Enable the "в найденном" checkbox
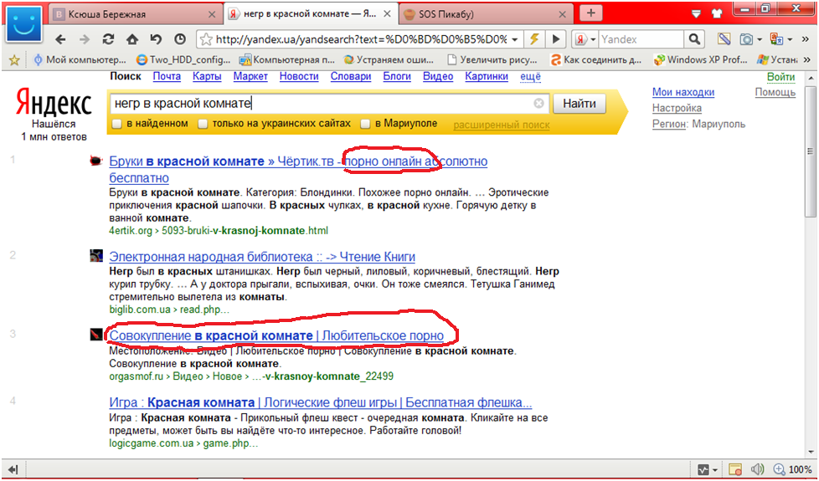This screenshot has height=481, width=819. pos(117,124)
